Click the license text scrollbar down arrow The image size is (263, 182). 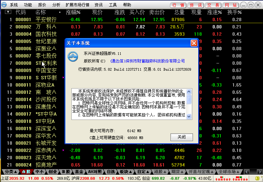[189, 116]
